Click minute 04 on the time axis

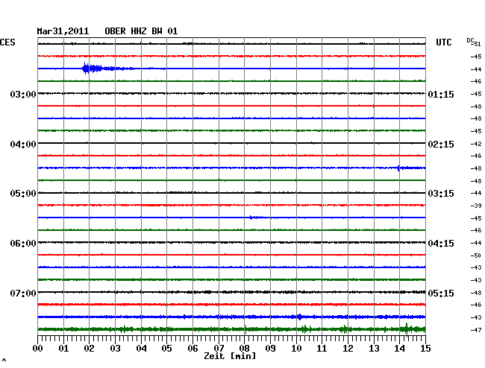[141, 348]
